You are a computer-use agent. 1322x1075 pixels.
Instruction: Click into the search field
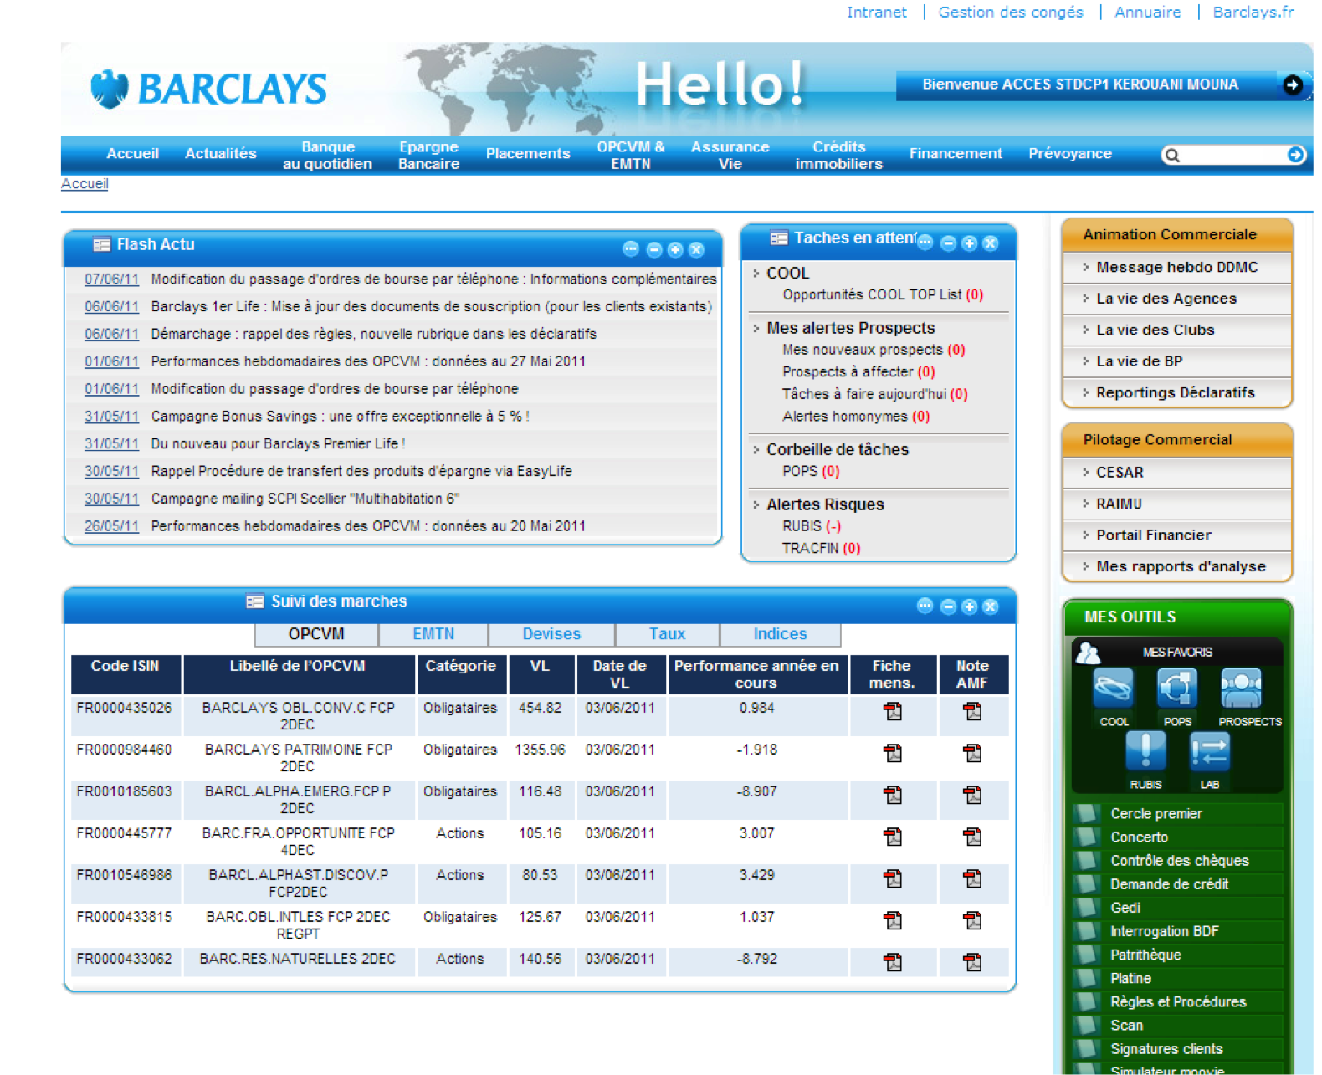click(x=1230, y=155)
